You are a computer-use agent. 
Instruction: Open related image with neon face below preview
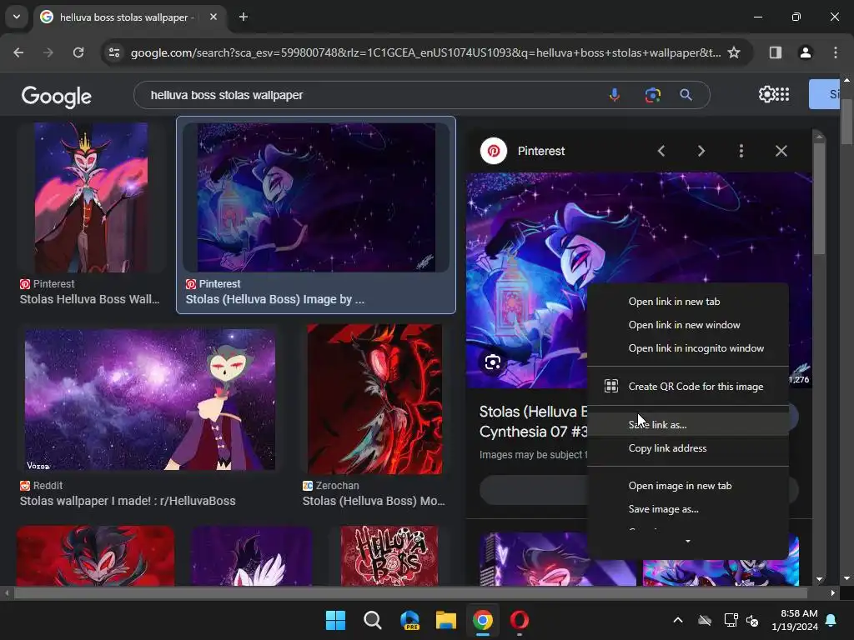(558, 559)
